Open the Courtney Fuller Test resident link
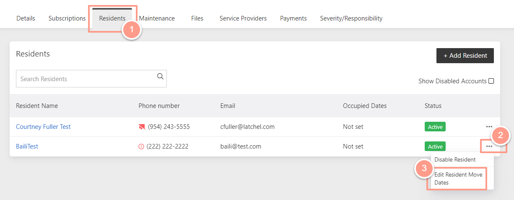514x200 pixels. tap(43, 127)
